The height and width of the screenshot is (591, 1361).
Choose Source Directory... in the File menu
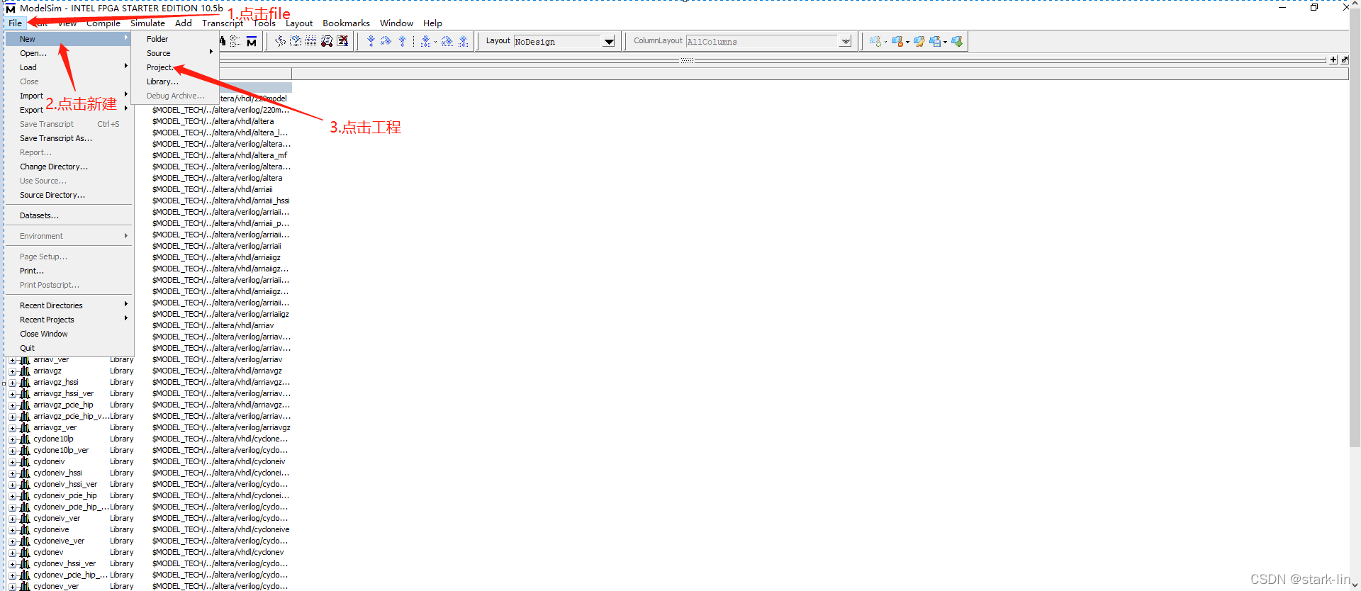click(69, 195)
